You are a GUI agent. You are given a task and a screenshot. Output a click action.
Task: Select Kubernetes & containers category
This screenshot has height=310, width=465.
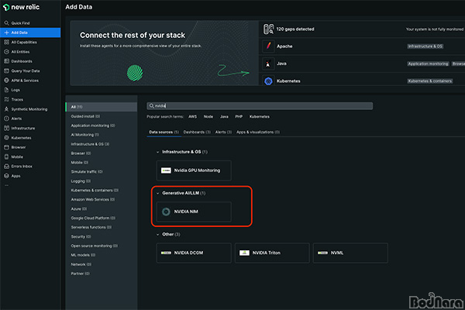point(95,190)
